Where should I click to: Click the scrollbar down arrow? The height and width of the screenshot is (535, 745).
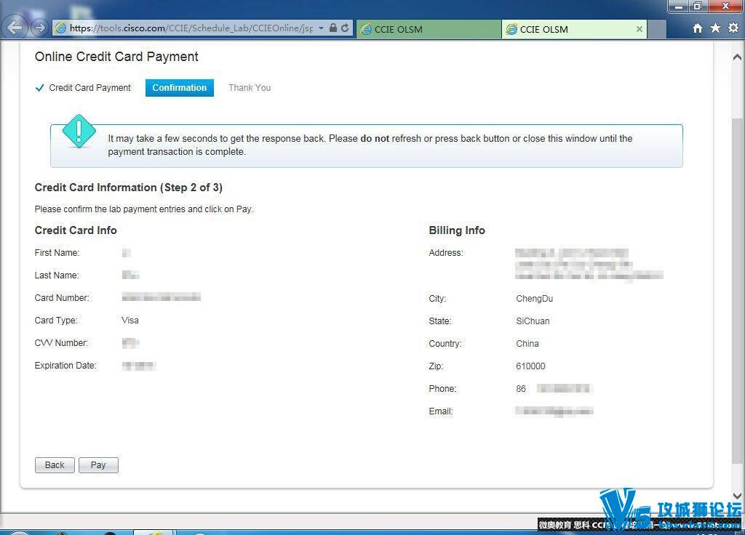pos(737,496)
